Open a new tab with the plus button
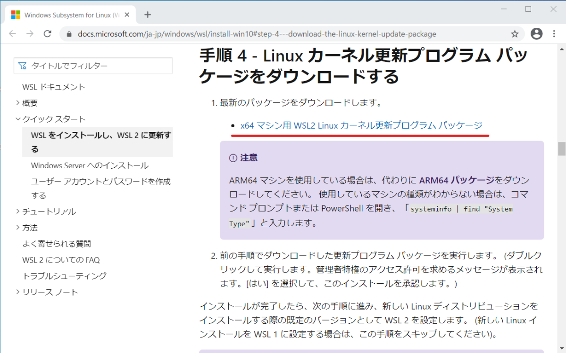566x353 pixels. (x=148, y=15)
